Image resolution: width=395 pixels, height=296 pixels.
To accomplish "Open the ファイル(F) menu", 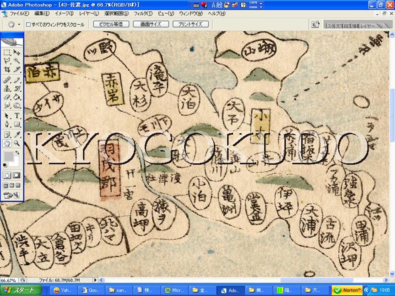I will click(19, 13).
